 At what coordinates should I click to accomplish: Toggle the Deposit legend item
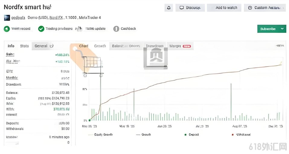point(192,134)
